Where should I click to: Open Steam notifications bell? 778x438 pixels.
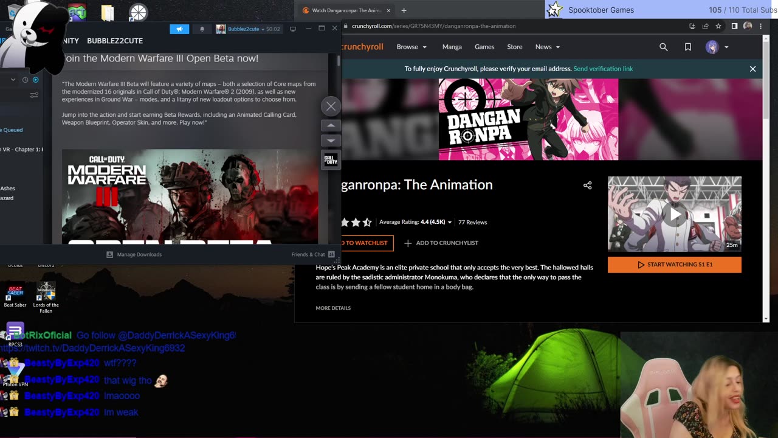[x=202, y=29]
